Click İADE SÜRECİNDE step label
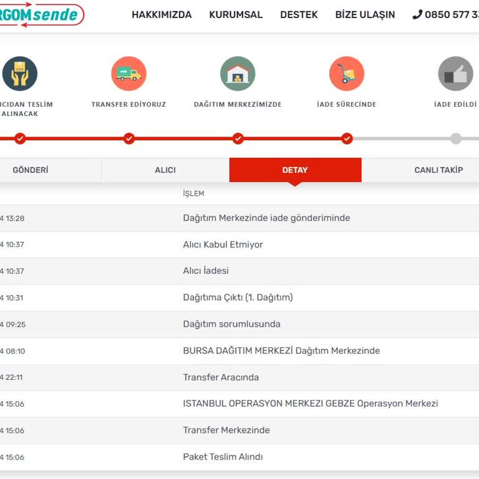The image size is (479, 479). [347, 105]
